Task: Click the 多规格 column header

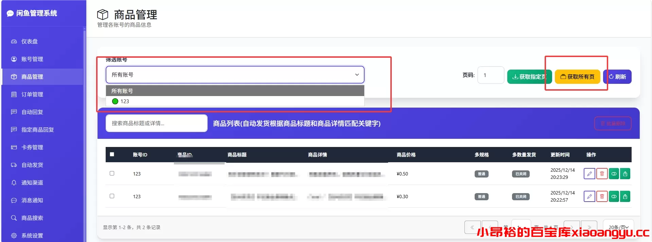Action: pos(481,155)
